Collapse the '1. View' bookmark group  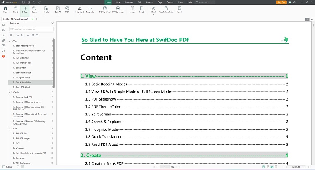10,41
